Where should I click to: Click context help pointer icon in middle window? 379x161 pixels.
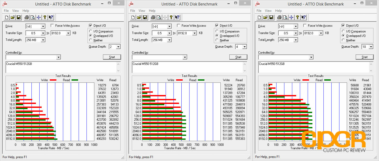coord(177,18)
